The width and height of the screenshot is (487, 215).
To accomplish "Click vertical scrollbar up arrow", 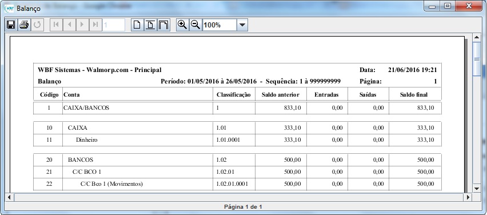I will click(477, 38).
